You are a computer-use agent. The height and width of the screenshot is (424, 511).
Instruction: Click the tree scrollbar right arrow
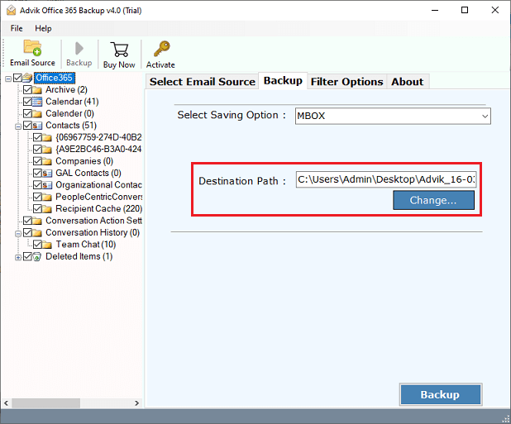tap(137, 403)
